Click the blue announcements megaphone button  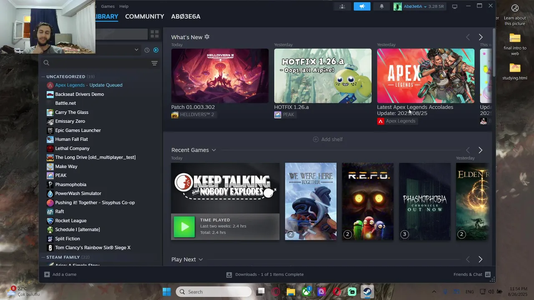pyautogui.click(x=362, y=6)
